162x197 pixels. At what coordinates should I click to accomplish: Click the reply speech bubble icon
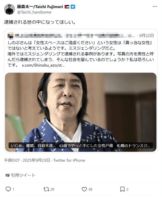(8, 189)
